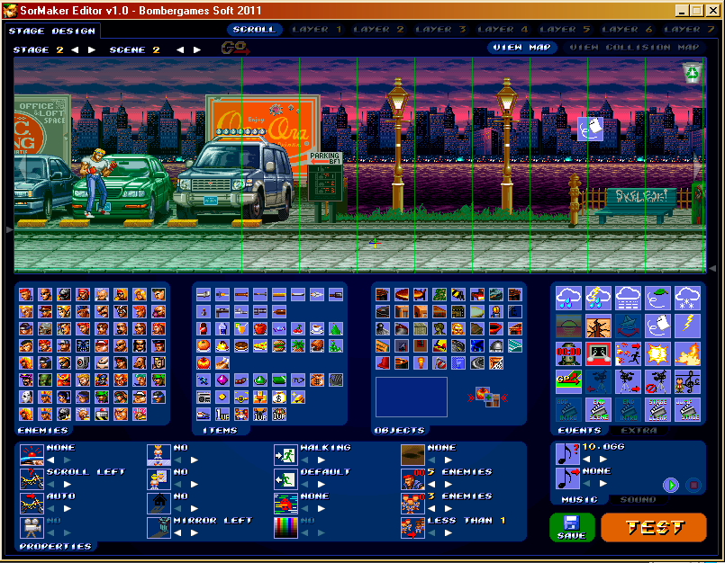Switch Mirror Left option with left arrow

[x=177, y=533]
